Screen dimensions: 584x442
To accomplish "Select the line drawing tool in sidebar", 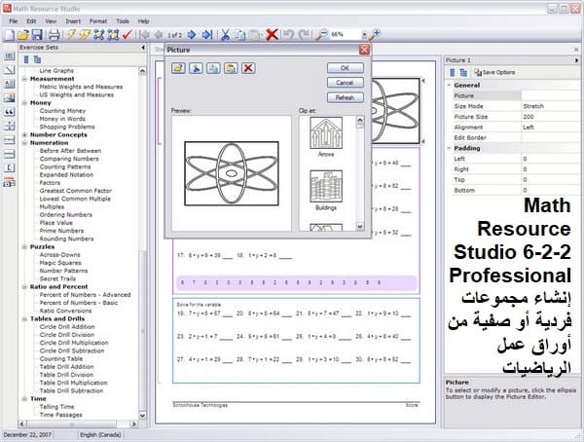I will [10, 70].
